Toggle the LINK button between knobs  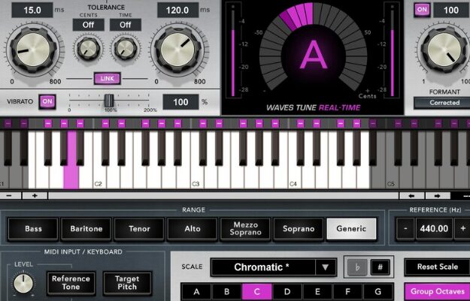click(x=108, y=78)
